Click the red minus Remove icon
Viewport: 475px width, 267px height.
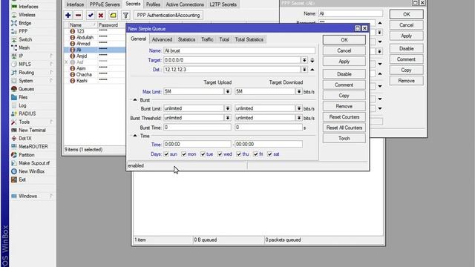(79, 15)
